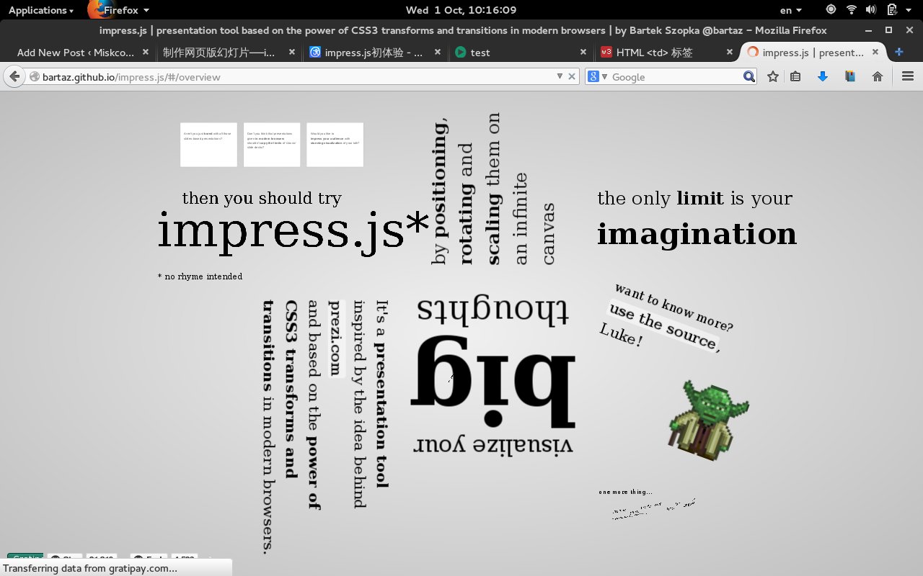Open the Downloads arrow icon
Image resolution: width=923 pixels, height=576 pixels.
click(x=823, y=76)
